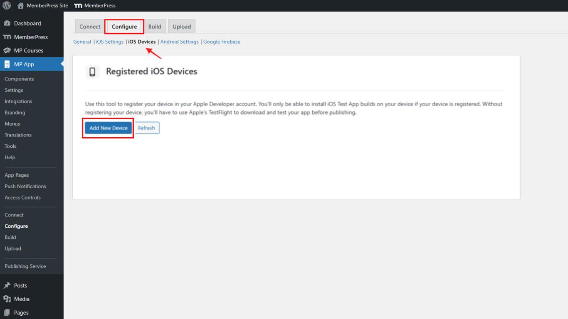Open the Upload tab

(x=182, y=27)
